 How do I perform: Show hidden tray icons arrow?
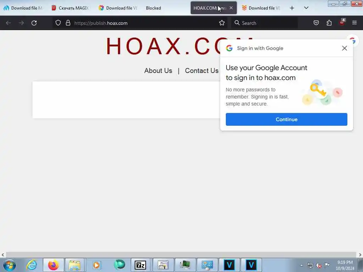(301, 266)
